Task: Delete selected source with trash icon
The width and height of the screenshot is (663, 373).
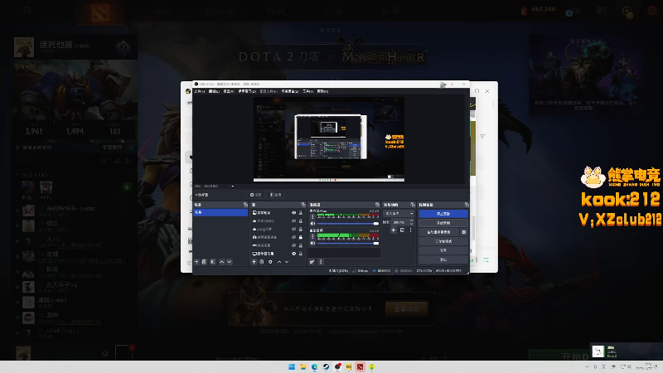Action: 262,262
